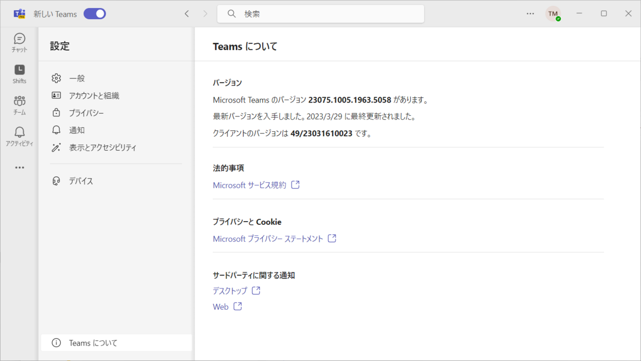Screen dimensions: 641x361
Task: Click the サードパーティに関する通知 heading
Action: tap(254, 276)
